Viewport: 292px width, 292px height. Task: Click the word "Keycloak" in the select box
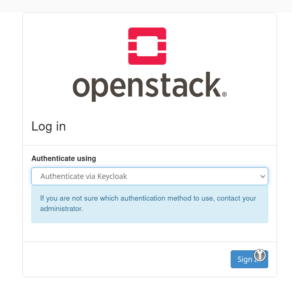pos(112,176)
